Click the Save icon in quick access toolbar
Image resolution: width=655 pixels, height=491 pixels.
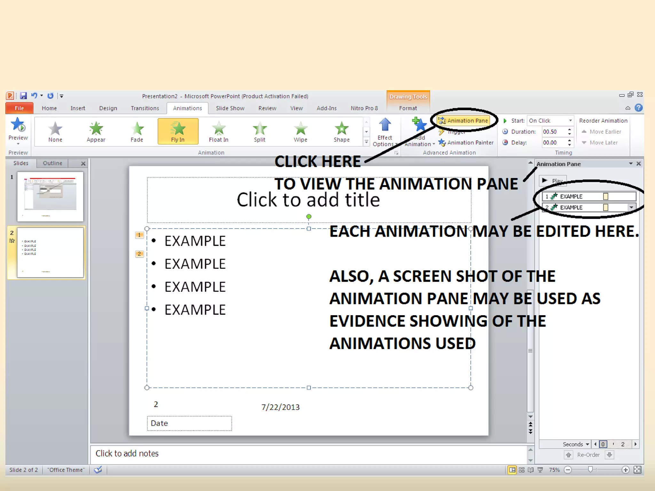(23, 96)
